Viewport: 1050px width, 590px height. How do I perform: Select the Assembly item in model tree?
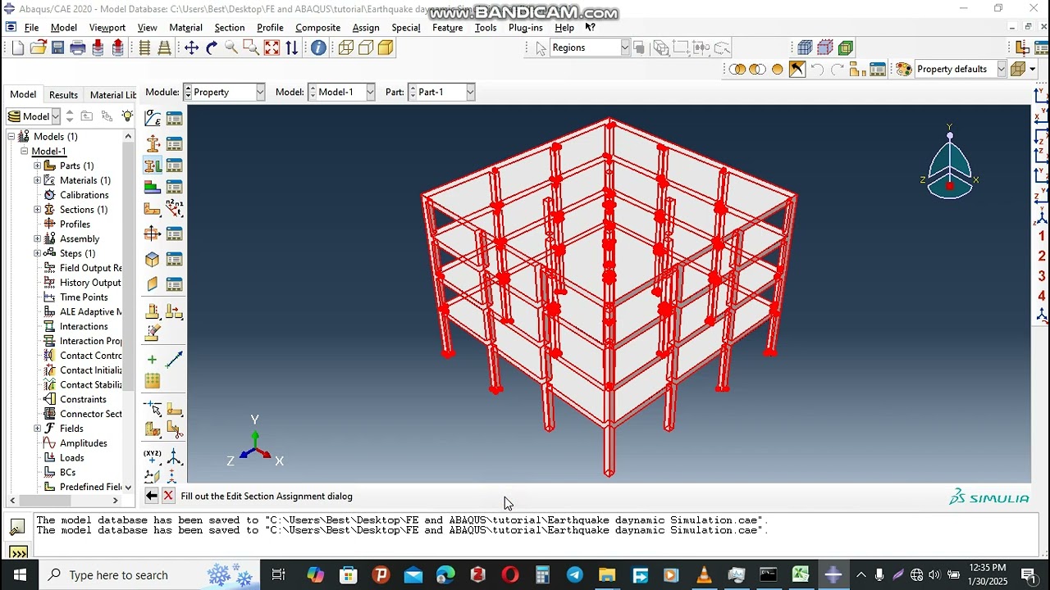(x=80, y=238)
